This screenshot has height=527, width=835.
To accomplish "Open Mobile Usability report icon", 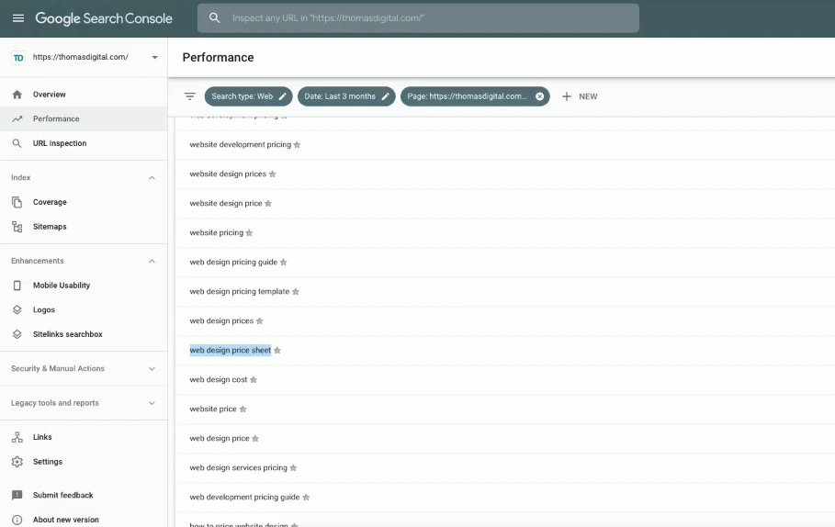I will pos(17,286).
